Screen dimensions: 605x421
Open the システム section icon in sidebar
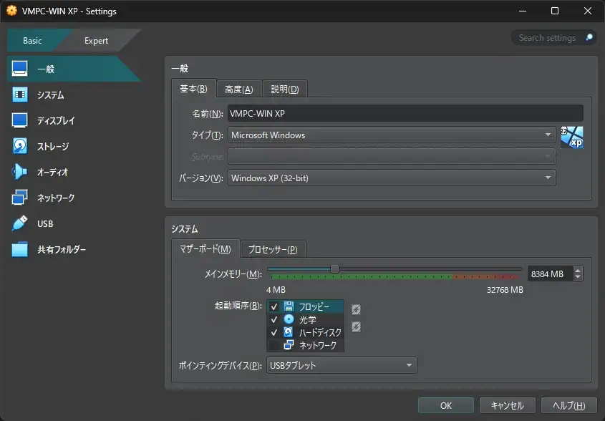coord(20,95)
